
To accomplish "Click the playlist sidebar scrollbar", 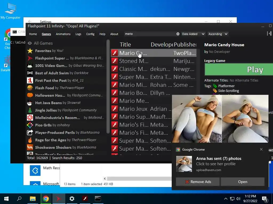I will (x=108, y=87).
